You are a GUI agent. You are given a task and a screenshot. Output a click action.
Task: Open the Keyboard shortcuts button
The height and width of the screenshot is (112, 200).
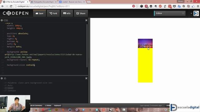(x=57, y=105)
